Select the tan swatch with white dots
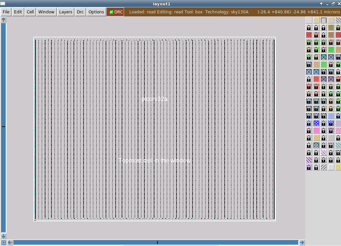Viewport: 341px width, 246px height. [x=316, y=64]
